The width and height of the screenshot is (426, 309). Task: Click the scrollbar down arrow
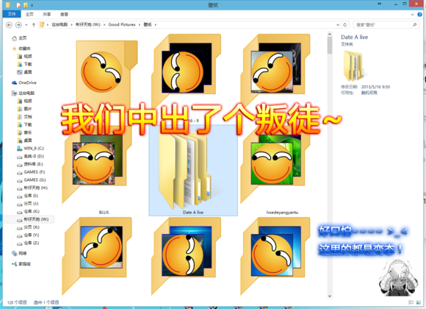click(x=330, y=296)
